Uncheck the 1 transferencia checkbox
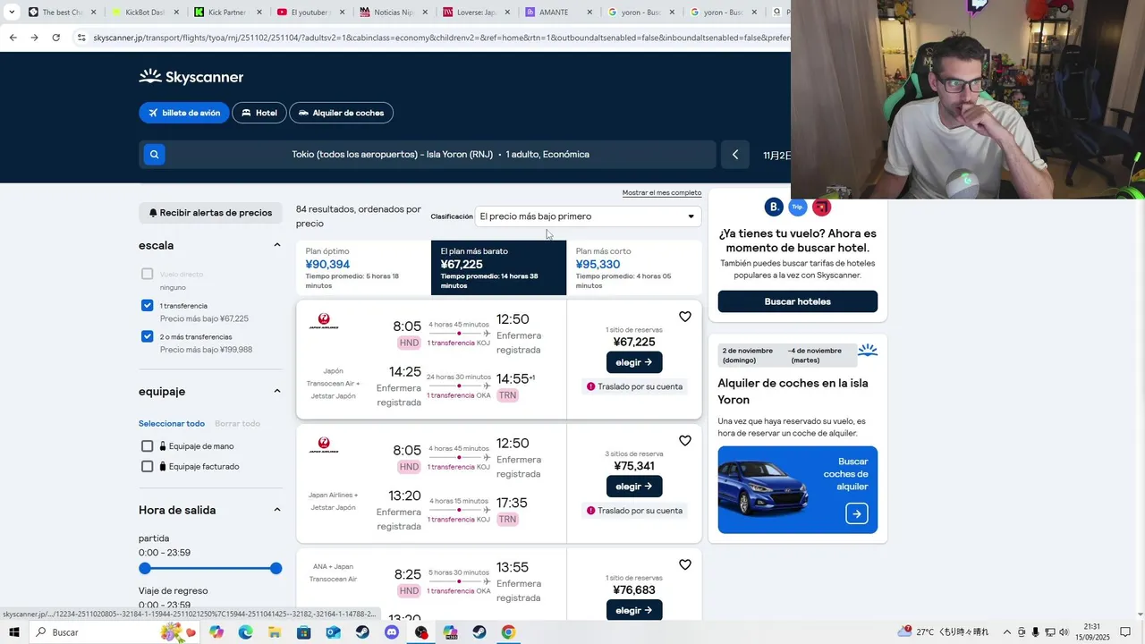Viewport: 1145px width, 644px height. [x=148, y=305]
